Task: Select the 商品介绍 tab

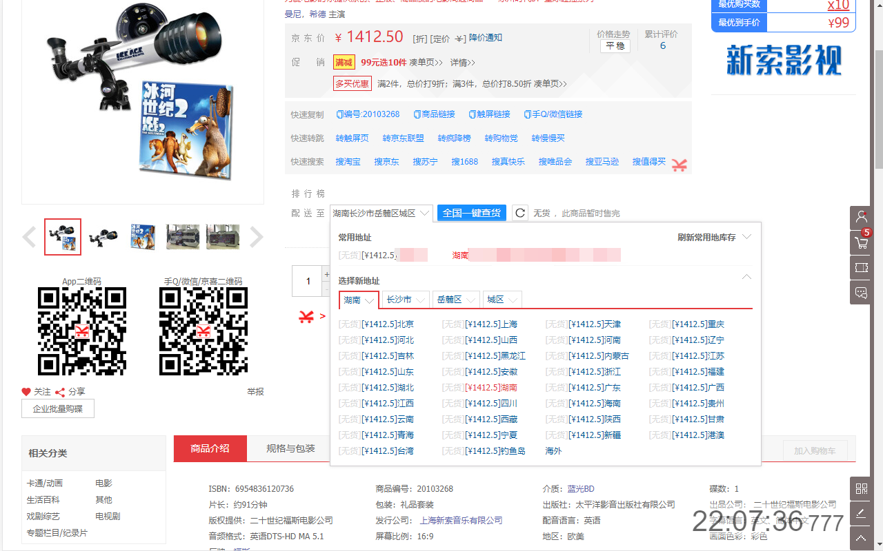Action: coord(210,448)
